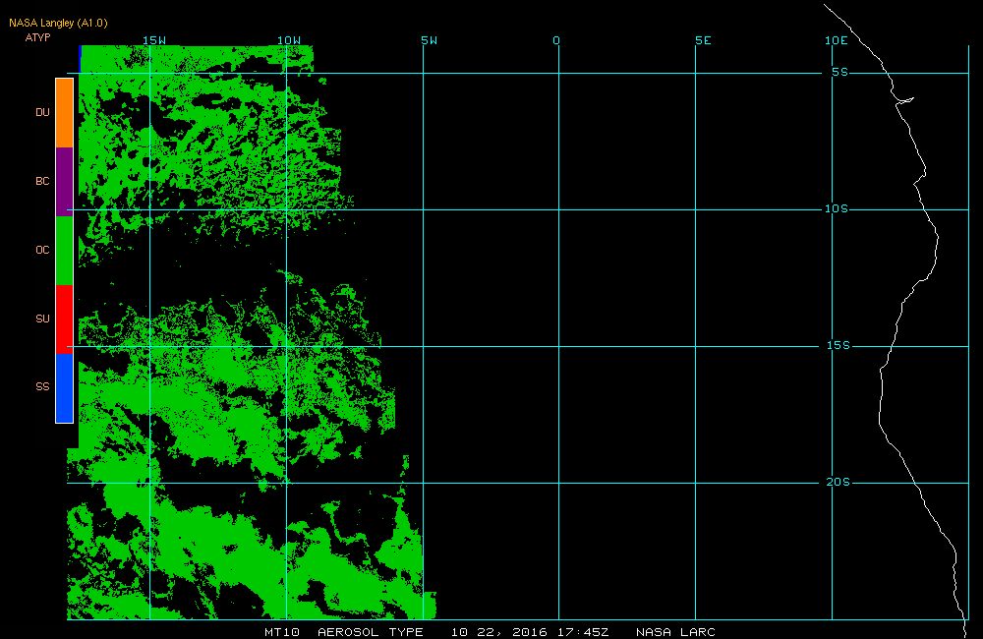
Task: Click the OC legend label
Action: (42, 251)
